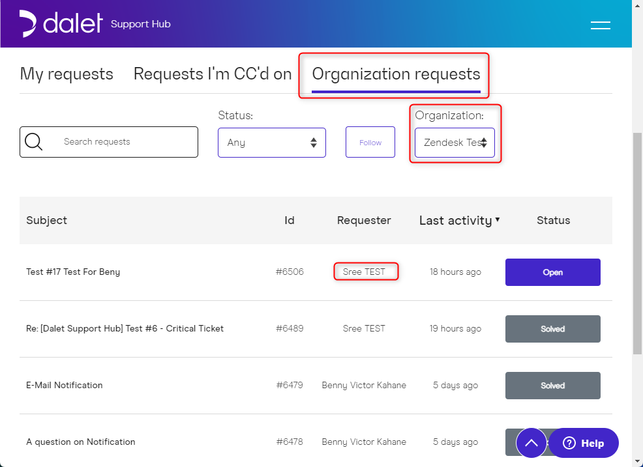This screenshot has width=643, height=467.
Task: Open the hamburger menu in the header
Action: point(601,25)
